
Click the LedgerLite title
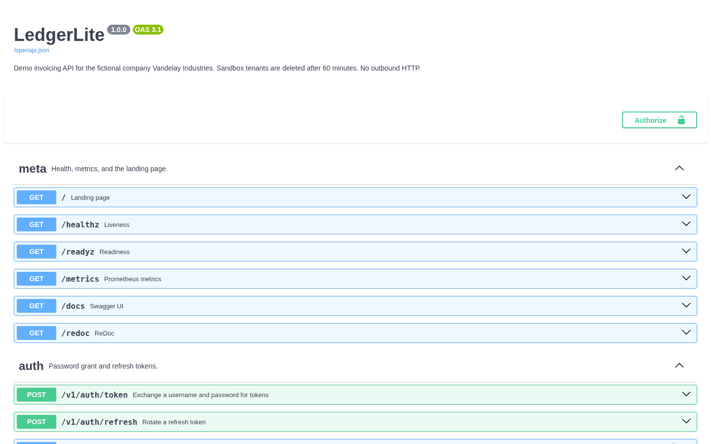tap(59, 35)
